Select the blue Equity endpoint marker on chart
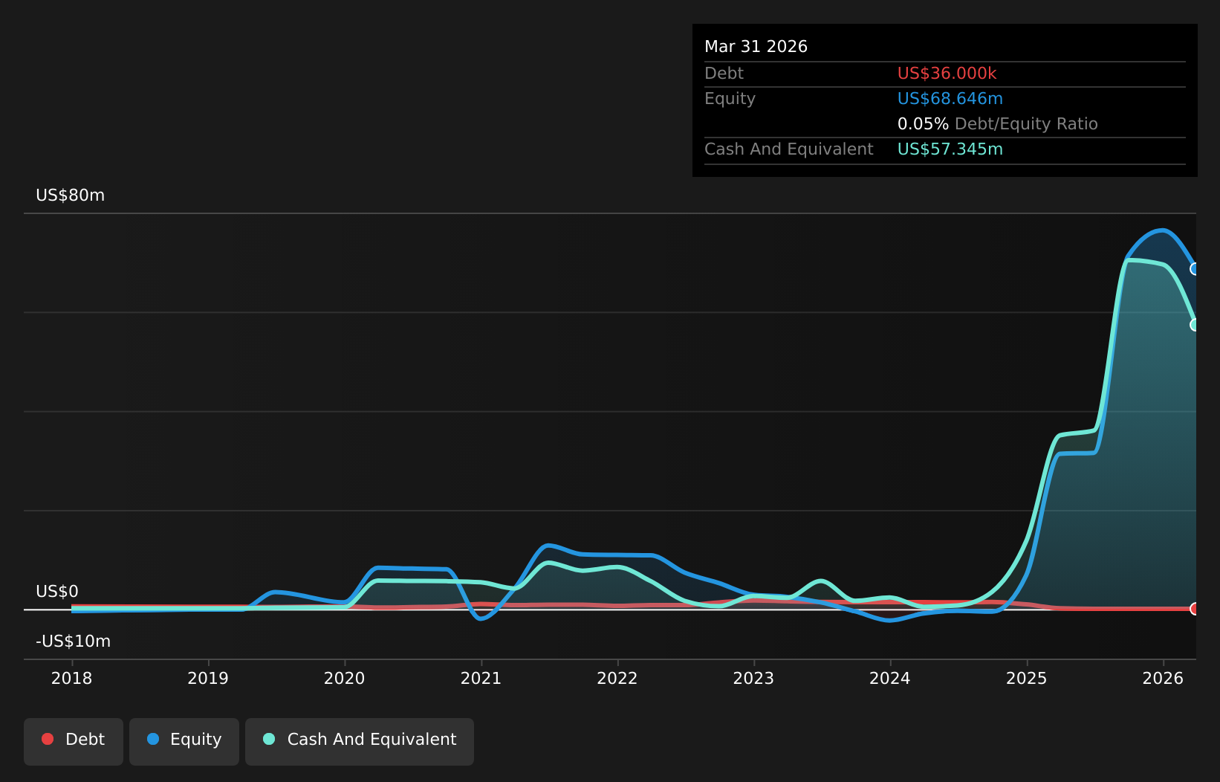The height and width of the screenshot is (782, 1220). click(1195, 269)
